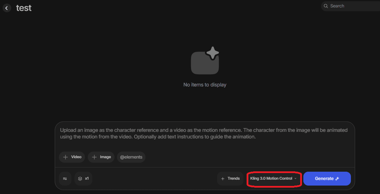Open the Trends option

click(230, 179)
